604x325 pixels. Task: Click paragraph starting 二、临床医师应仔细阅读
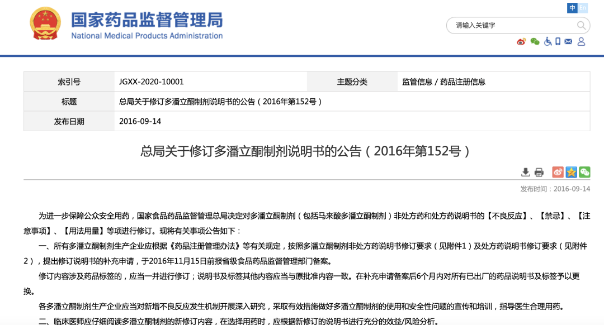click(239, 321)
